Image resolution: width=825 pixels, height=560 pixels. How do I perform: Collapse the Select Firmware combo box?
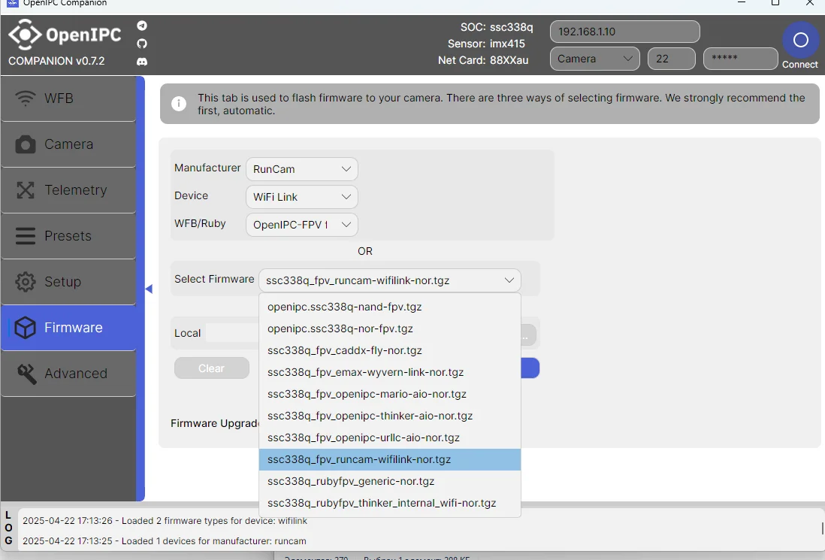[389, 280]
